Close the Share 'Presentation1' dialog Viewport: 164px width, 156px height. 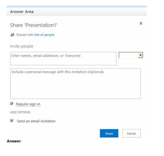coord(141,23)
